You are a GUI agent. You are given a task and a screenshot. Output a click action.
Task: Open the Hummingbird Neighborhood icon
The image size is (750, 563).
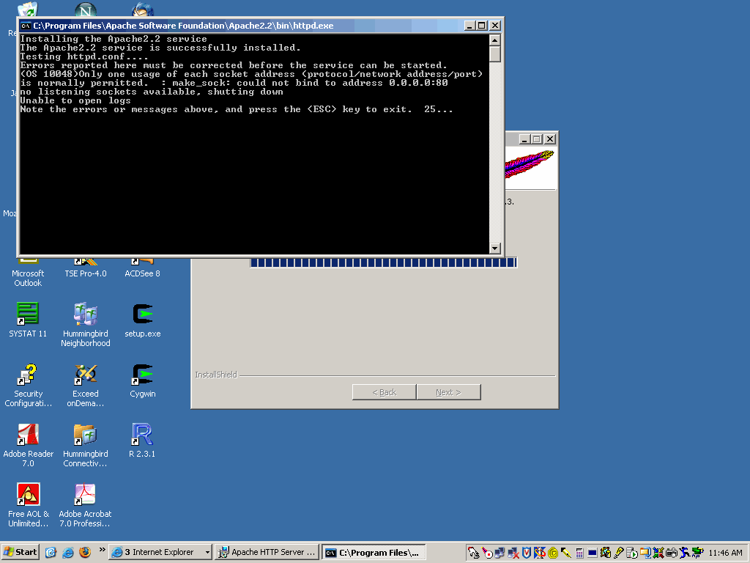(x=86, y=325)
